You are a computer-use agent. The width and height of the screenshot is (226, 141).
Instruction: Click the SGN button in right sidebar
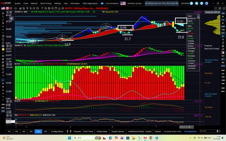(x=223, y=27)
